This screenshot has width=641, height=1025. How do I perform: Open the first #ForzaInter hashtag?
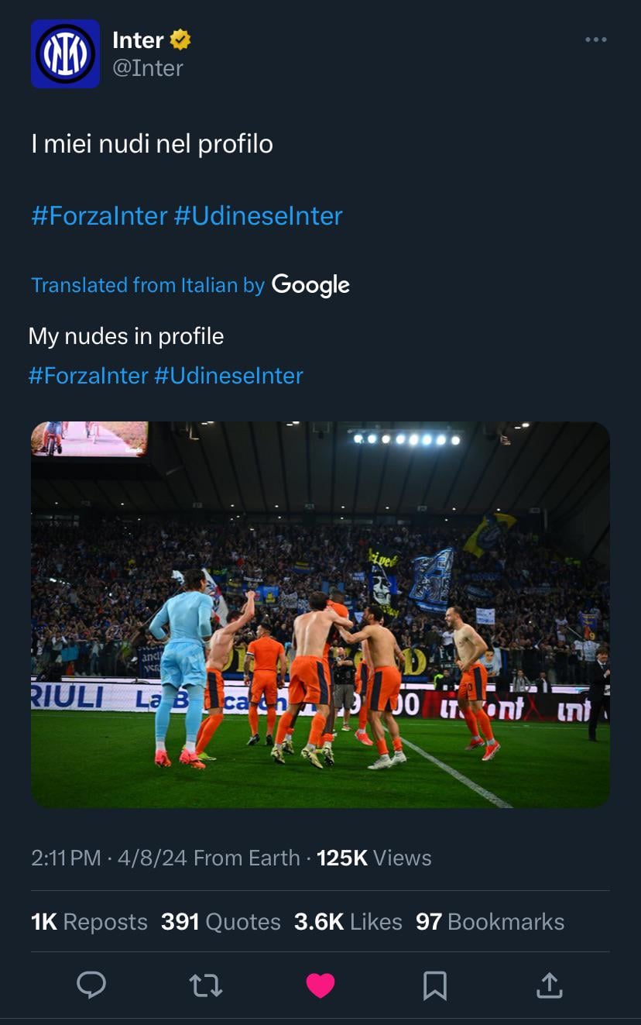tap(99, 215)
